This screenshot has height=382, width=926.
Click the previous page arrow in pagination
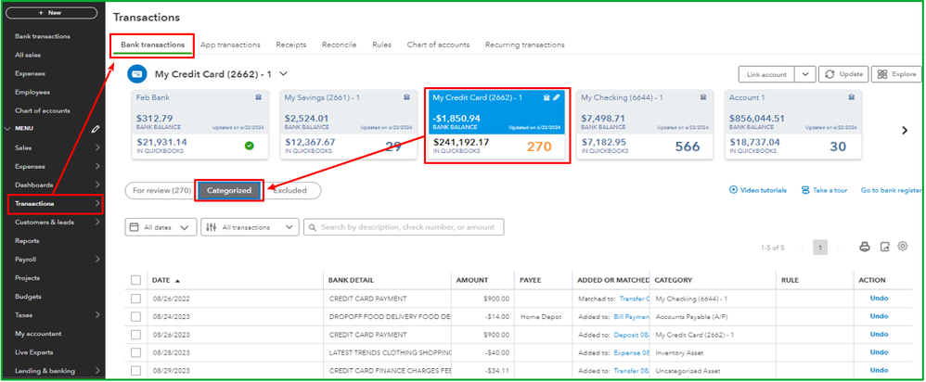[x=802, y=248]
